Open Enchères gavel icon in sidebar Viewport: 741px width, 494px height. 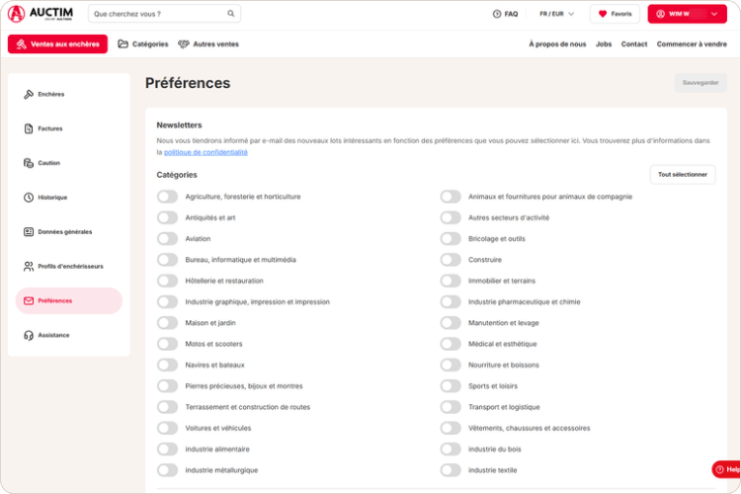[x=29, y=94]
